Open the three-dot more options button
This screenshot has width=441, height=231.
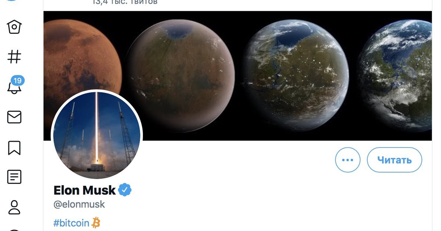348,160
